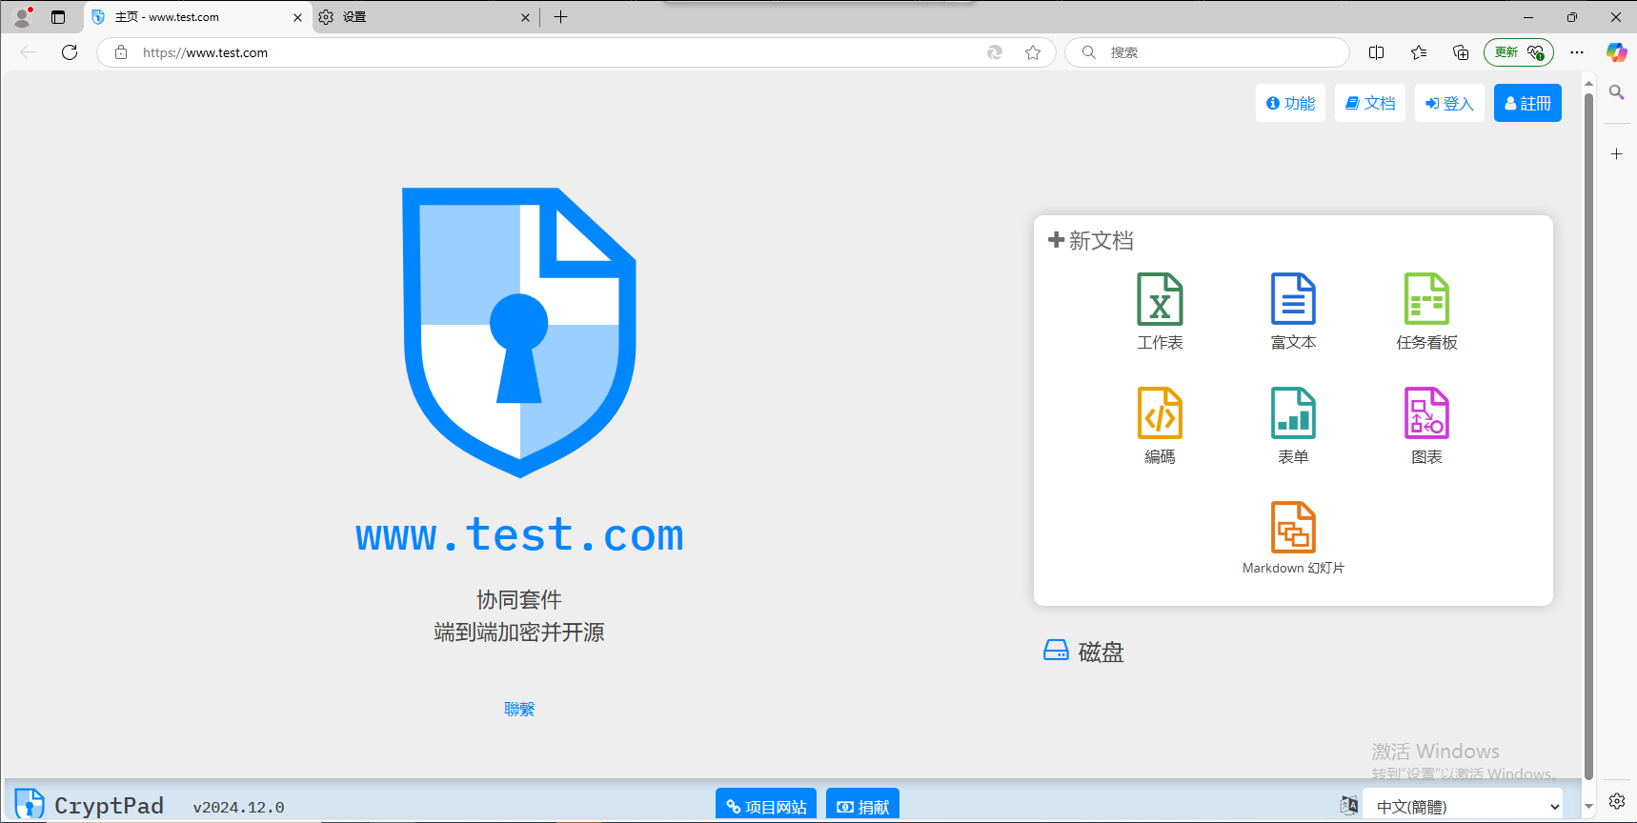Click the page vertical scrollbar

(1588, 436)
